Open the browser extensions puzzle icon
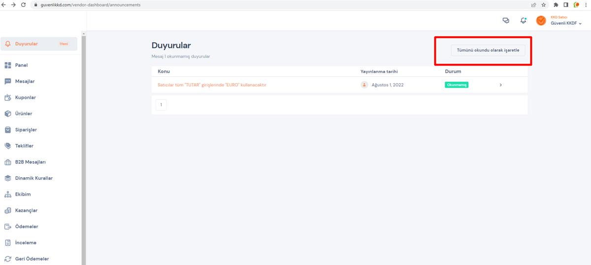 (x=556, y=5)
